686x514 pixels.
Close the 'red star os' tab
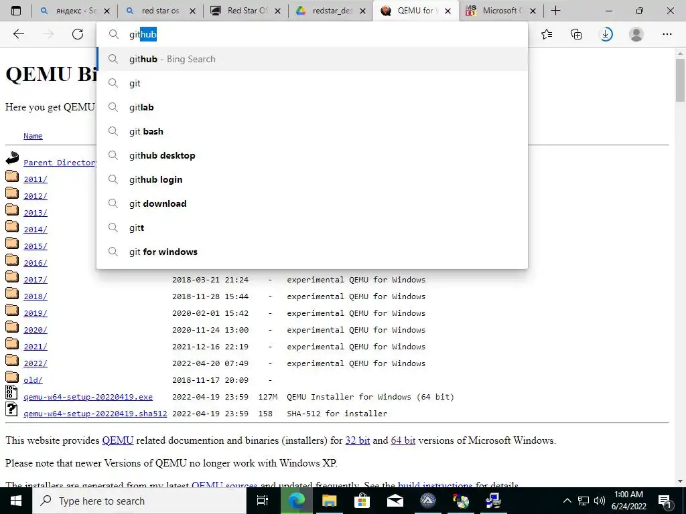click(192, 11)
